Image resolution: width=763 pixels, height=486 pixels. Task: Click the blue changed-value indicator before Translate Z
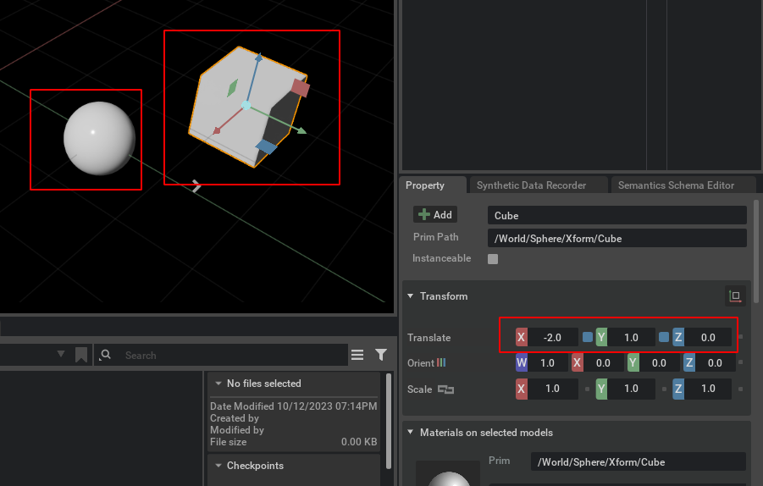point(664,337)
